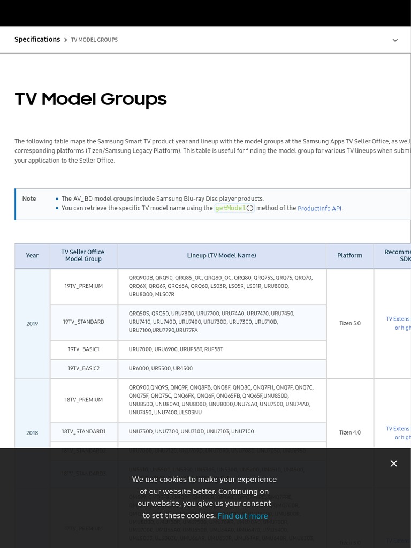Click the Year column header
This screenshot has height=548, width=411.
point(32,256)
